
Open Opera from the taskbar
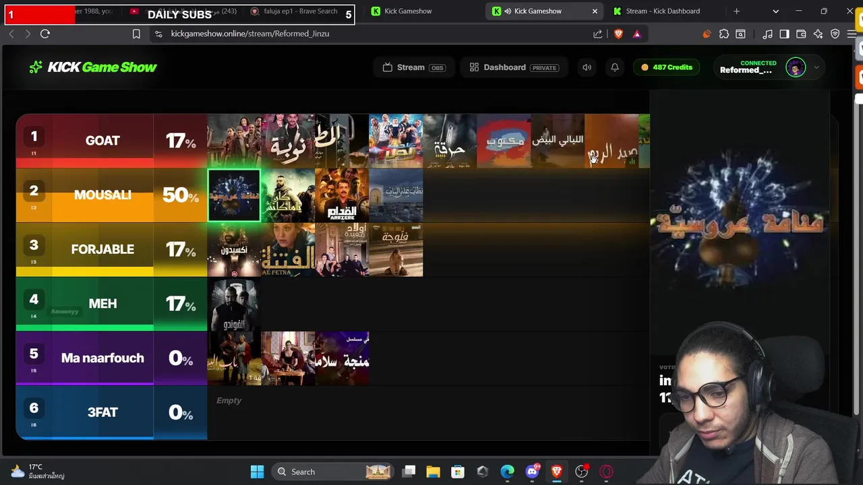pos(606,472)
